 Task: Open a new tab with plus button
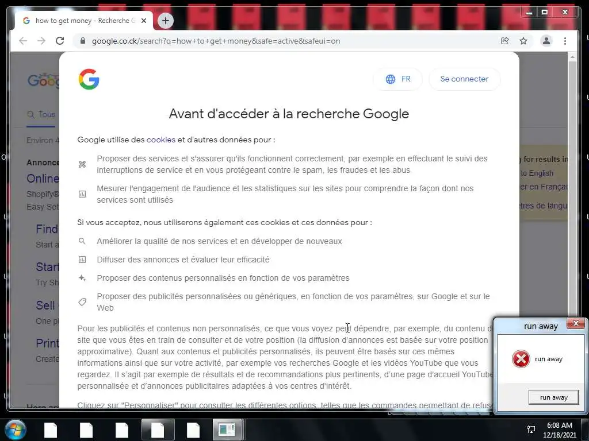click(x=166, y=21)
